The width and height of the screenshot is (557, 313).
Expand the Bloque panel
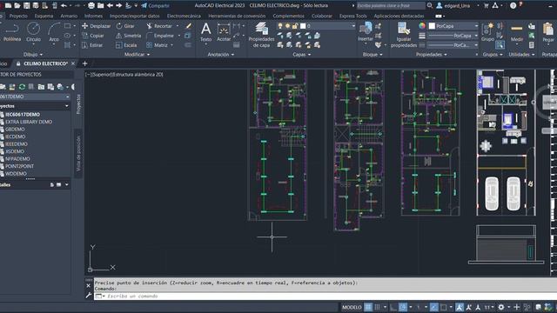[372, 55]
